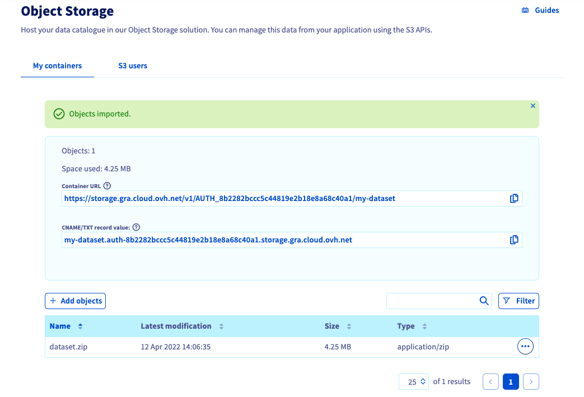Focus the object search input field
The width and height of the screenshot is (584, 397).
coord(431,301)
